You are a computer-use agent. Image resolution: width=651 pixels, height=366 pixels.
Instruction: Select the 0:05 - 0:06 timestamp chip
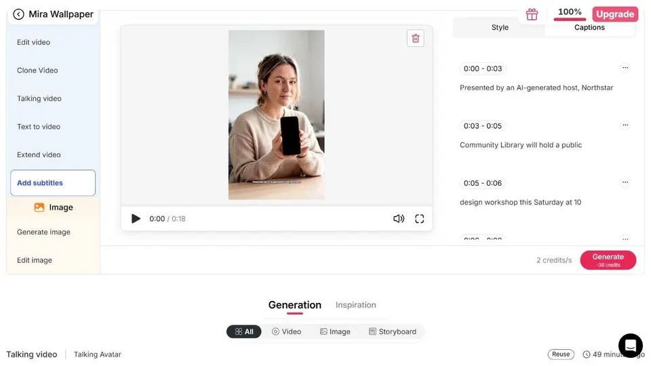(483, 183)
